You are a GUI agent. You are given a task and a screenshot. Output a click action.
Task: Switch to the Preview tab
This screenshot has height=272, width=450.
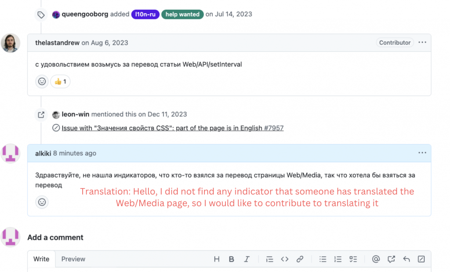73,259
